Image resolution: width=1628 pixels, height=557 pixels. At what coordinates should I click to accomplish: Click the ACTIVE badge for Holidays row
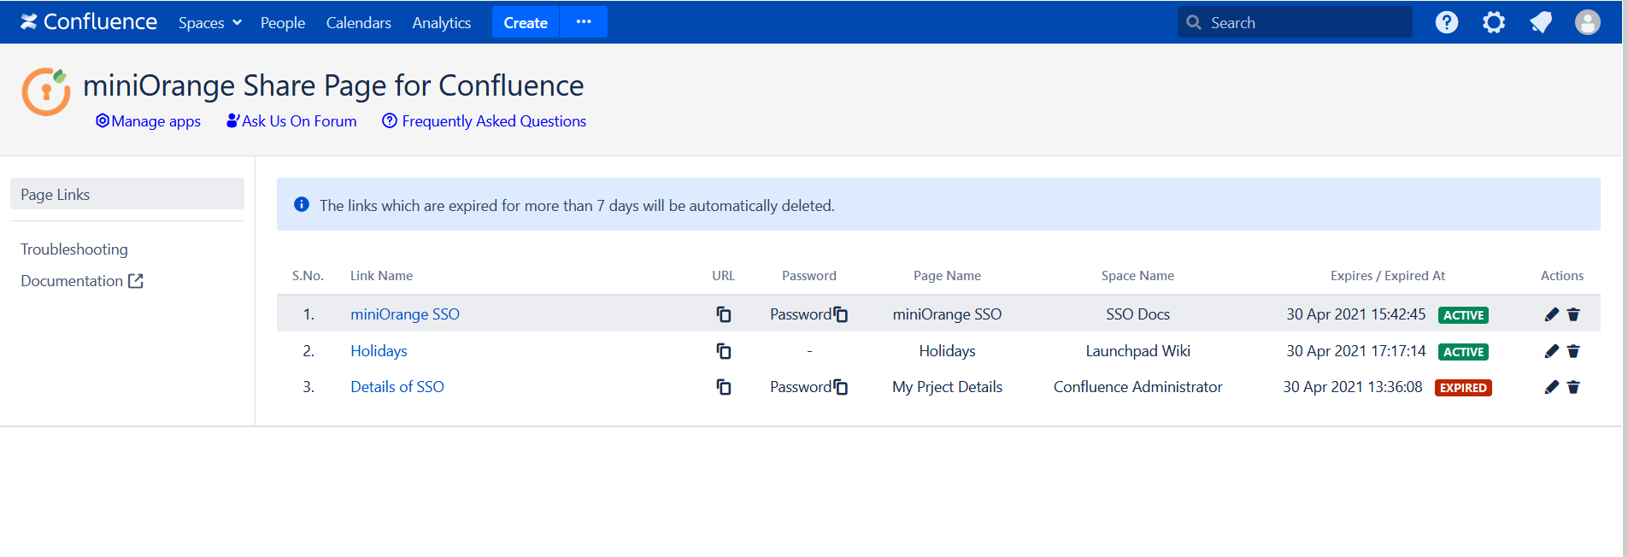pos(1463,352)
